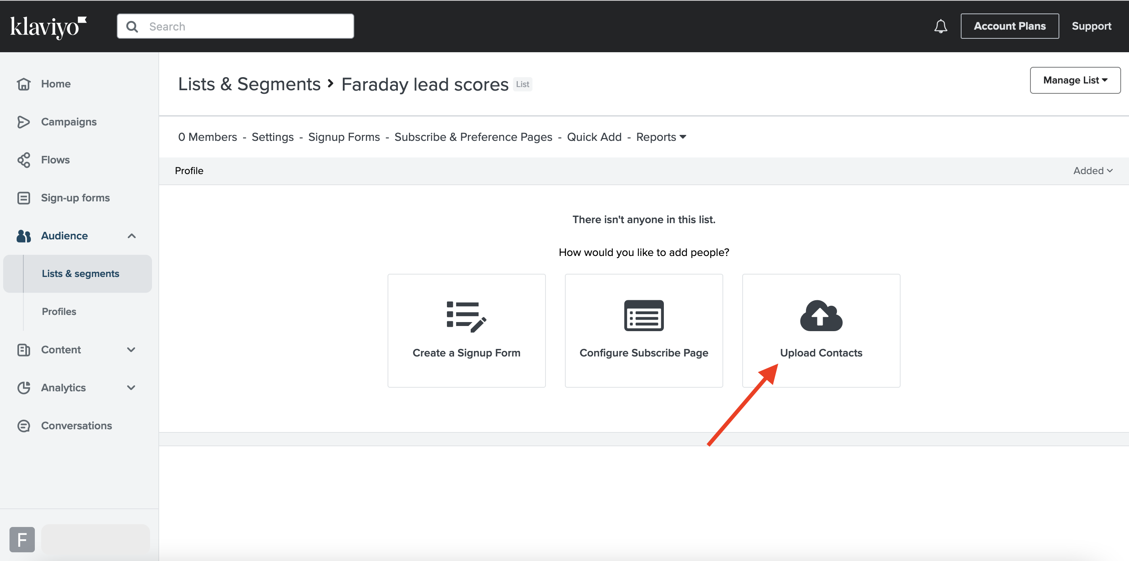The image size is (1129, 561).
Task: Go to Home in sidebar
Action: pyautogui.click(x=56, y=83)
